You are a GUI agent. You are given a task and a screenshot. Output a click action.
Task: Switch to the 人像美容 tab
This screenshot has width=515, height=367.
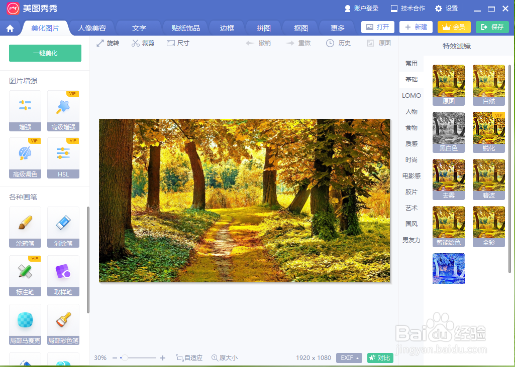point(92,28)
